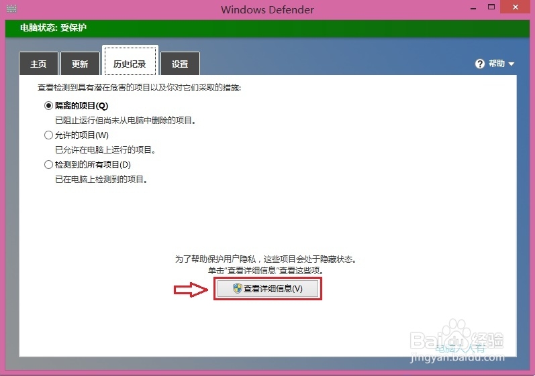Image resolution: width=535 pixels, height=376 pixels.
Task: Click text 已允许在电脑上运行的项目
Action: click(x=105, y=150)
